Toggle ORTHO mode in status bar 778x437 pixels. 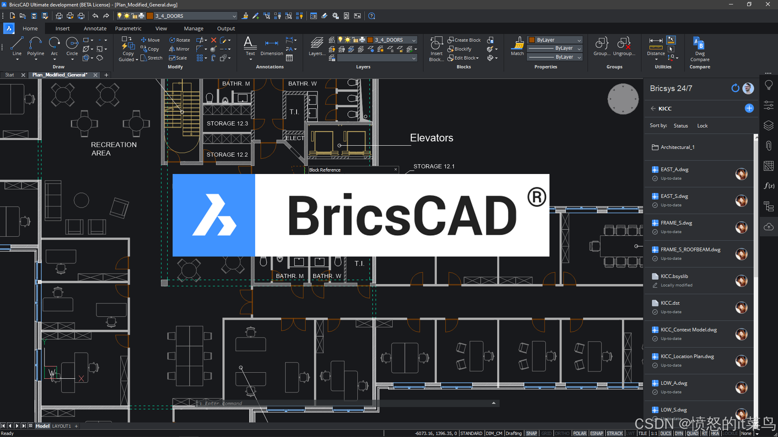562,433
